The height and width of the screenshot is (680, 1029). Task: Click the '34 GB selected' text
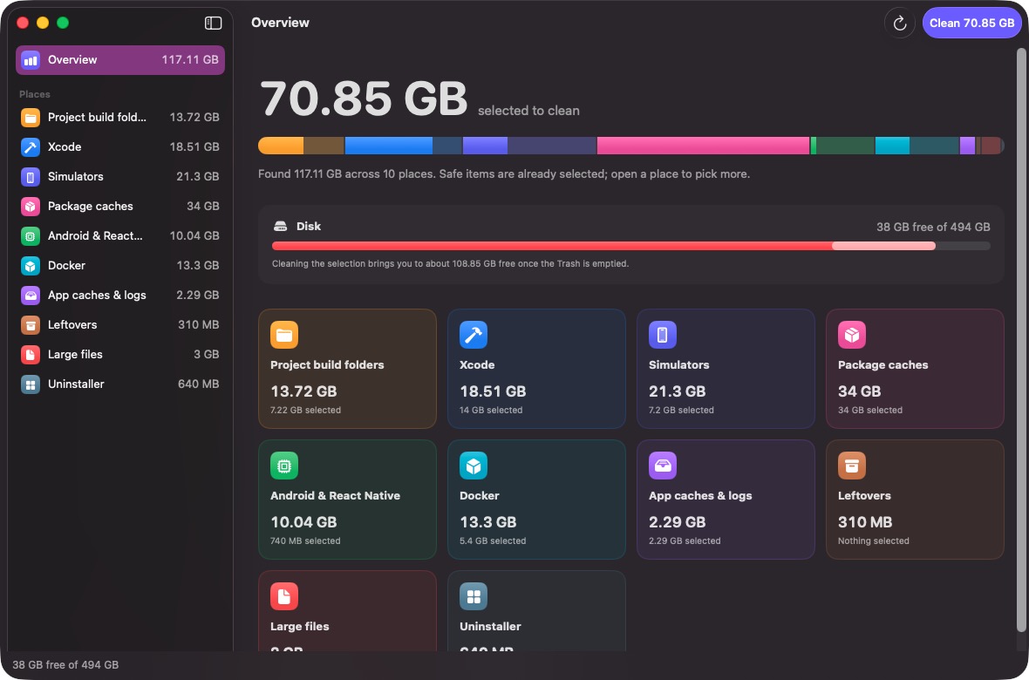pos(870,411)
